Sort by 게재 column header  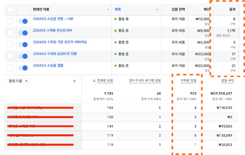(x=118, y=9)
